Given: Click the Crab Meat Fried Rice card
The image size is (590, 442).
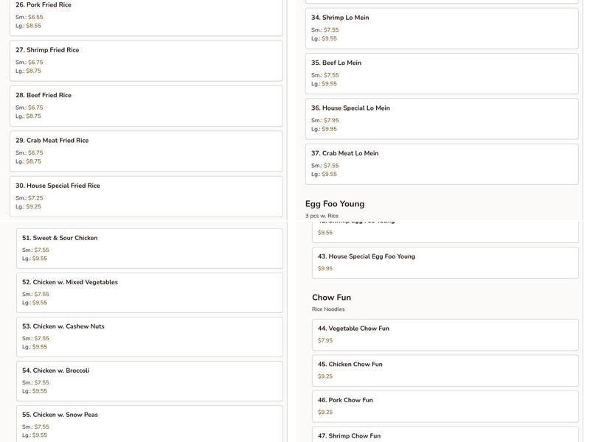Looking at the screenshot, I should pyautogui.click(x=146, y=150).
